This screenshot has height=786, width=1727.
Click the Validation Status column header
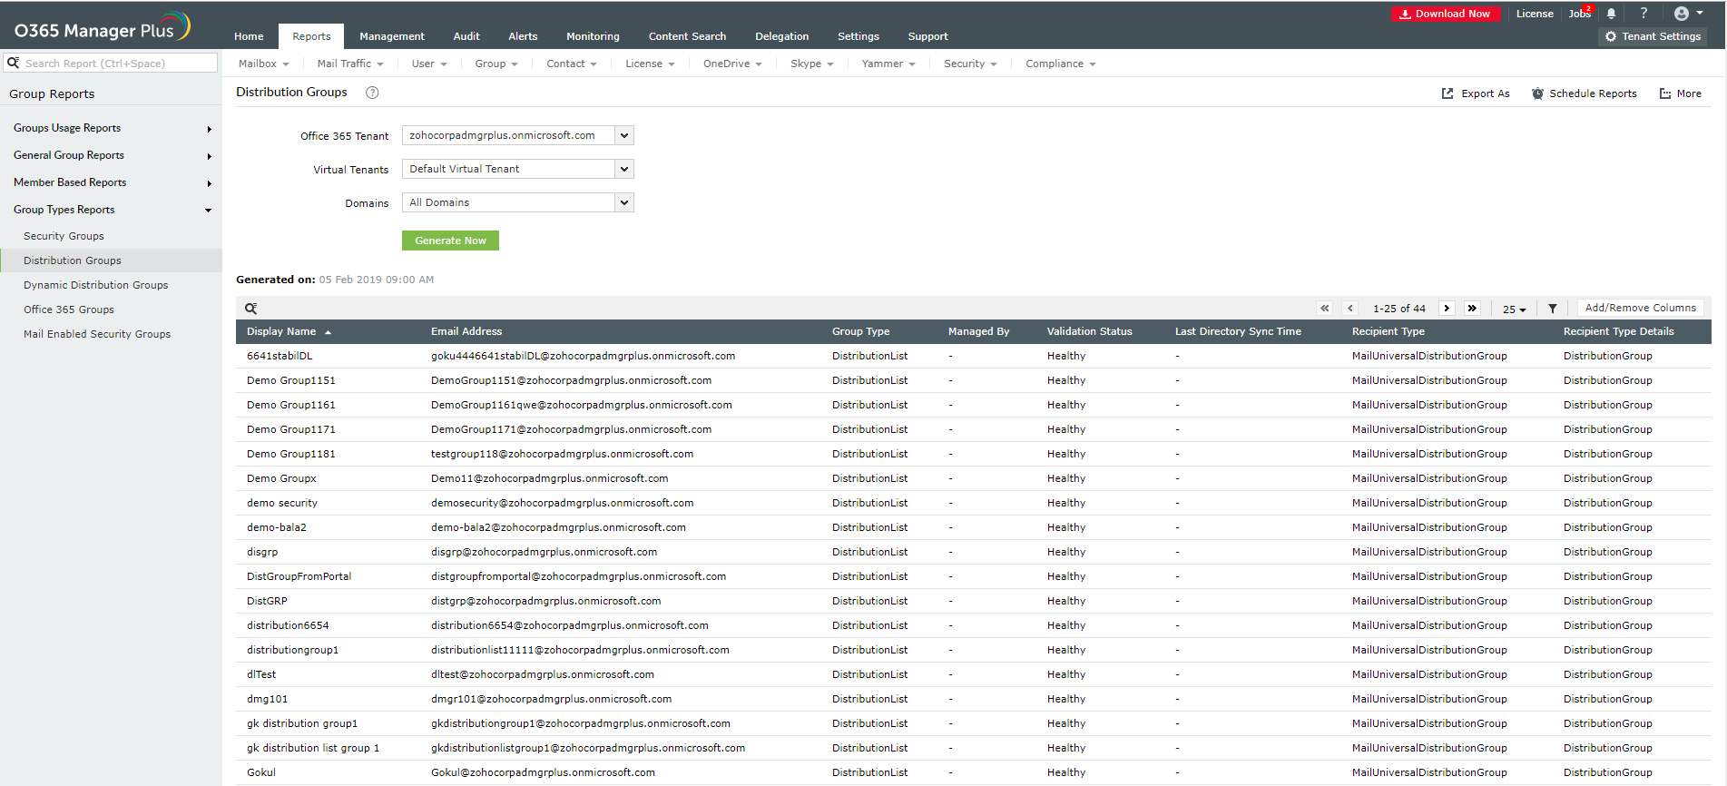1089,331
